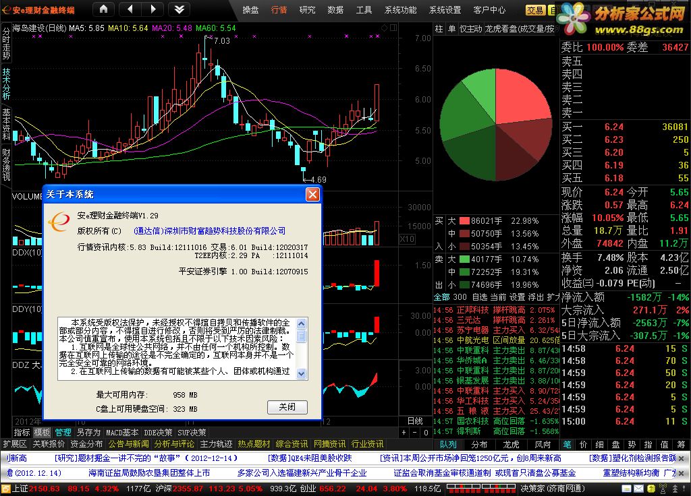Open 设置 in the alerts list header
This screenshot has width=691, height=496.
tap(518, 297)
